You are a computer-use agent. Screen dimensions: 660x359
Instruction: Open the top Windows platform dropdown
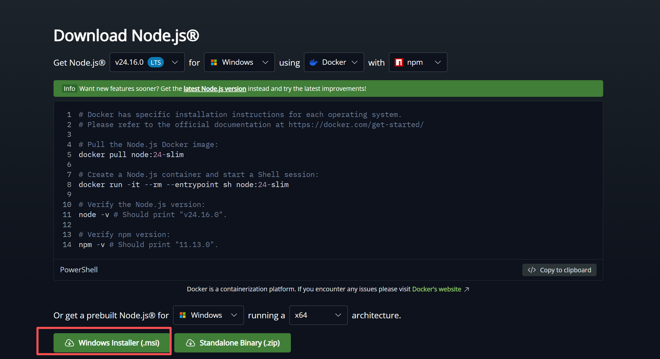point(239,62)
